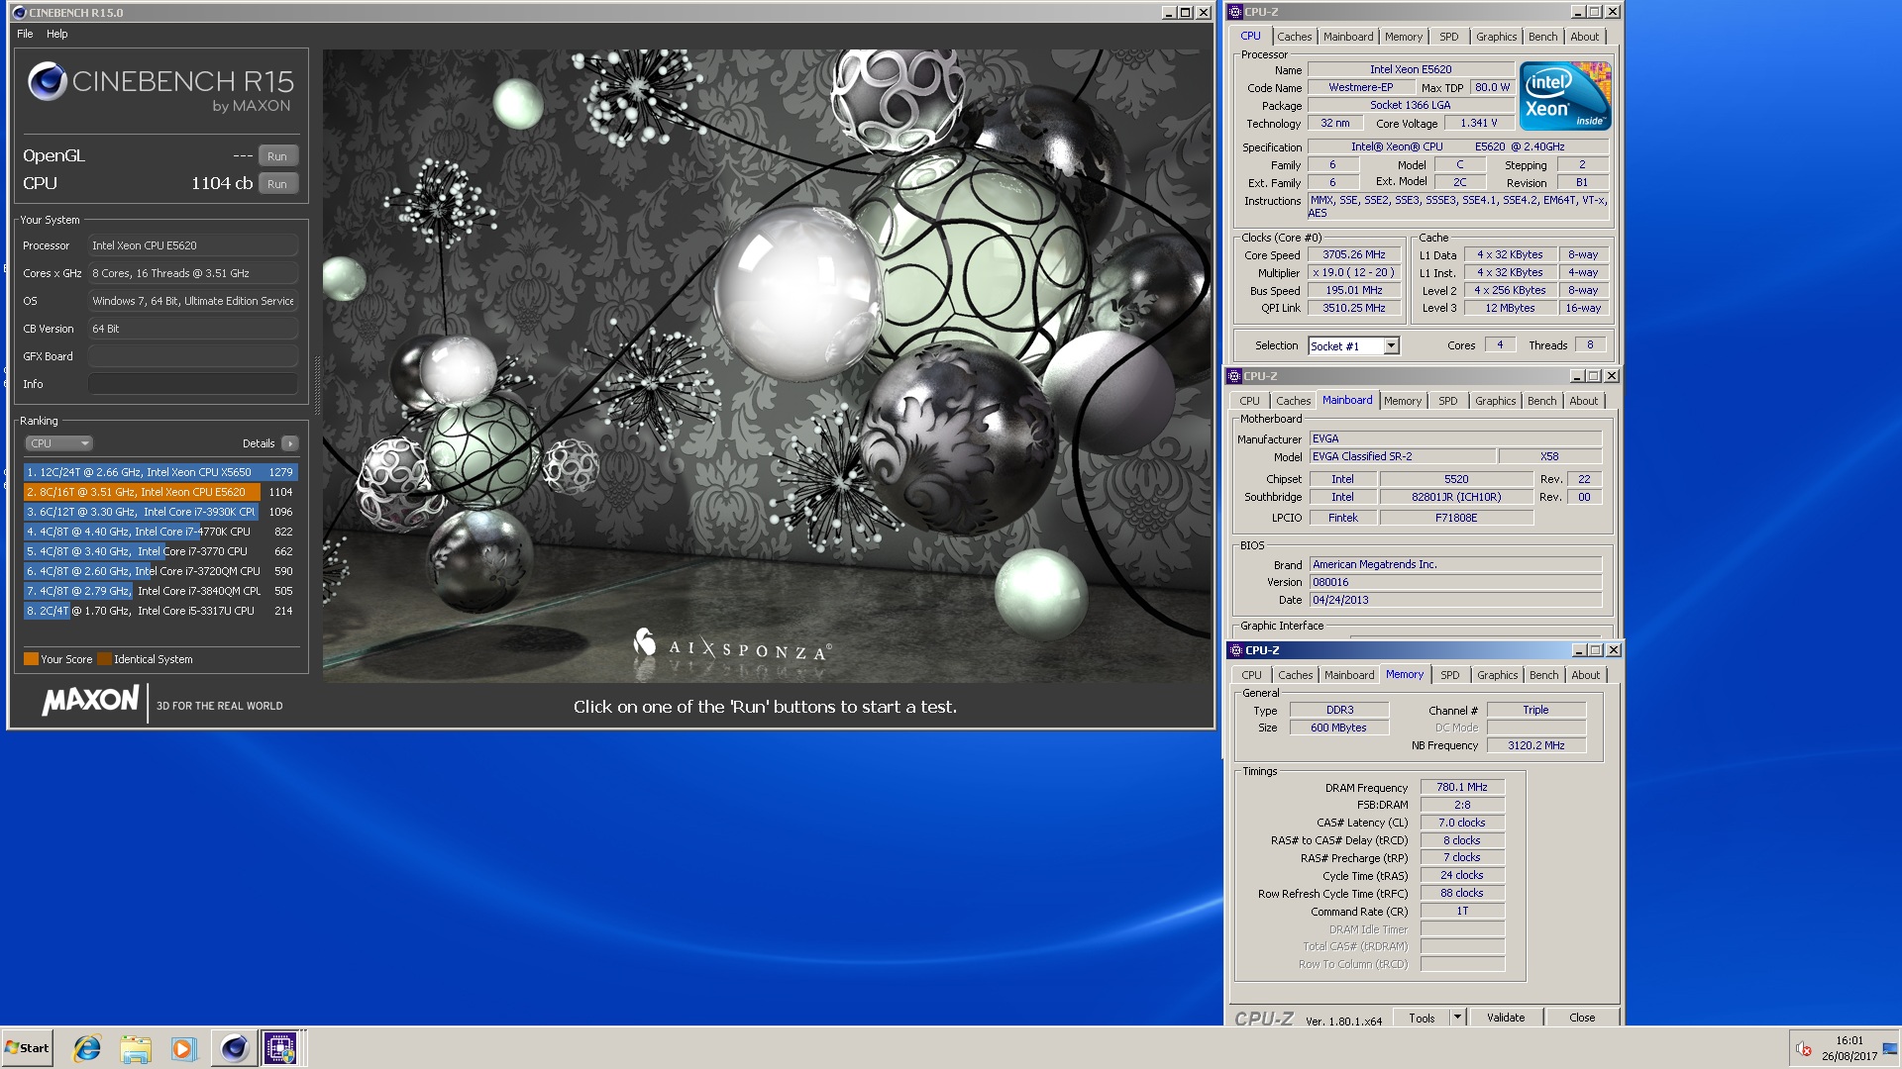Run the OpenGL benchmark
The height and width of the screenshot is (1069, 1902).
[x=277, y=156]
